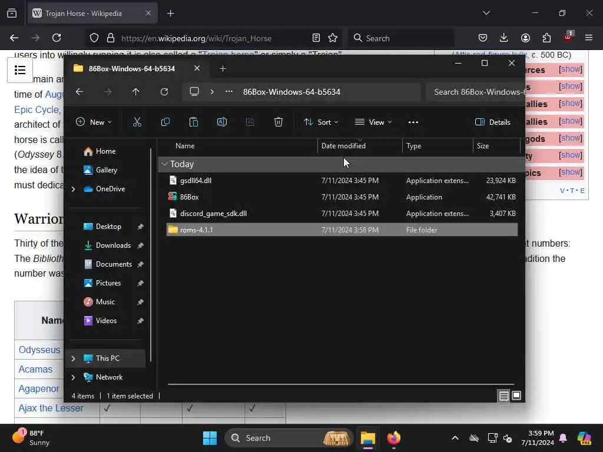Click the Copy icon in Explorer toolbar
The image size is (603, 452).
[165, 122]
